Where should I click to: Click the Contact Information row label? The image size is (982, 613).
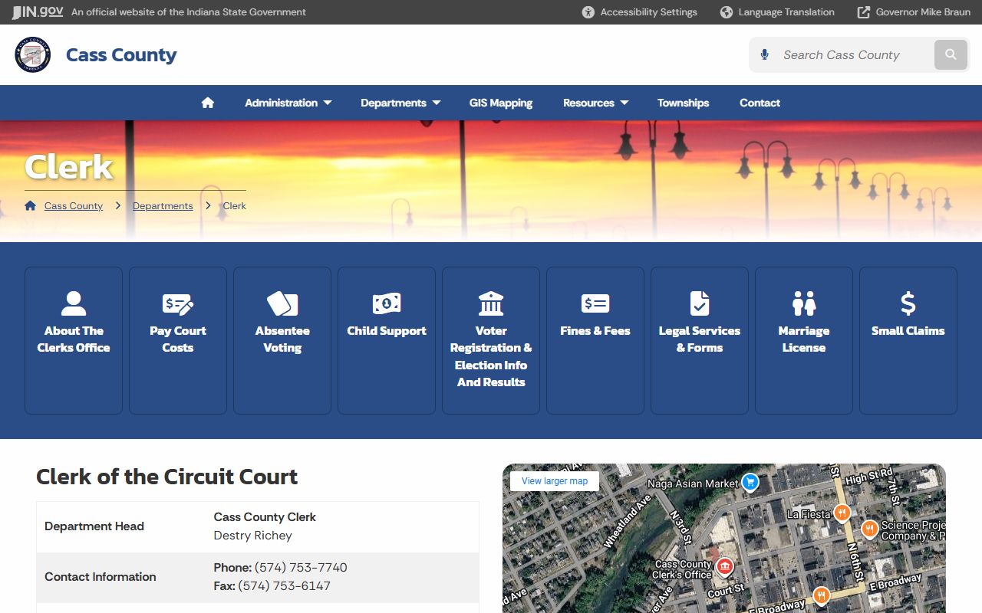click(x=101, y=577)
